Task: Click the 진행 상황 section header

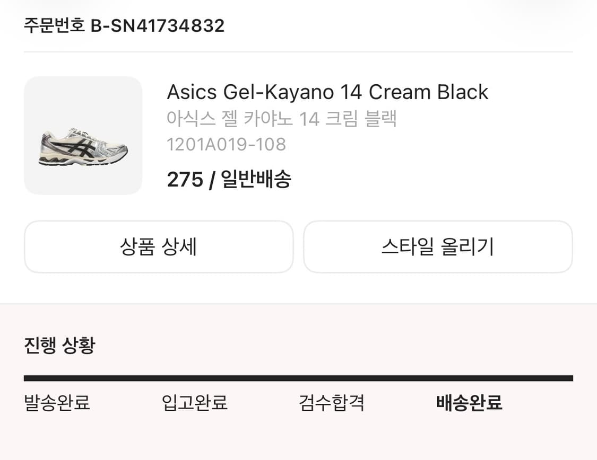Action: pos(59,346)
